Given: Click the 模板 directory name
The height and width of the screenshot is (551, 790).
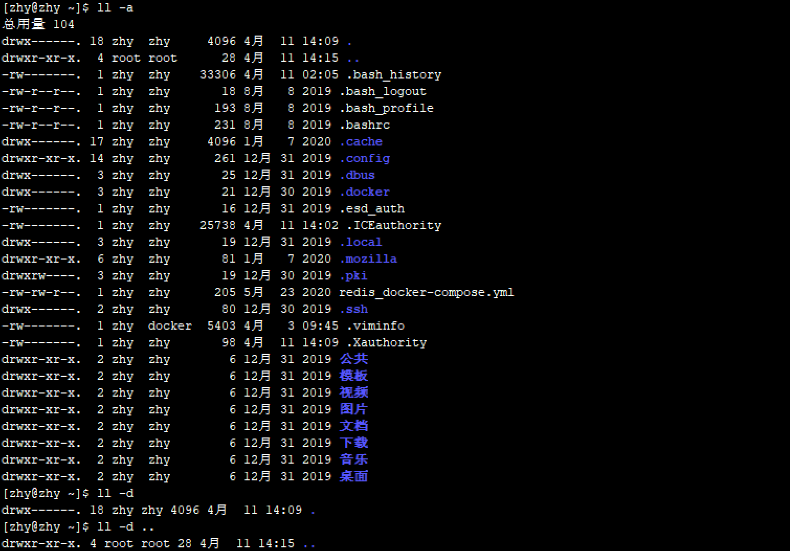Looking at the screenshot, I should pyautogui.click(x=354, y=376).
